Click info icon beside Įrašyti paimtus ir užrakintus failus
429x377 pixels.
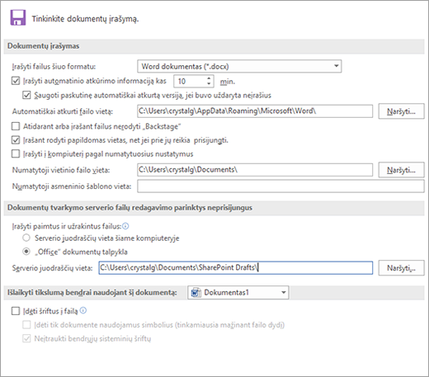click(x=125, y=226)
